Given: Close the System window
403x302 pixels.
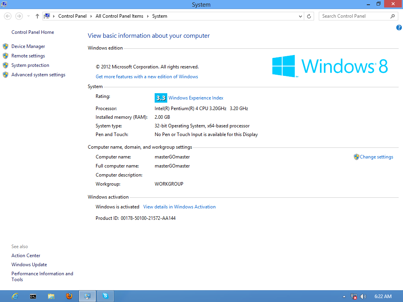Looking at the screenshot, I should click(x=393, y=4).
